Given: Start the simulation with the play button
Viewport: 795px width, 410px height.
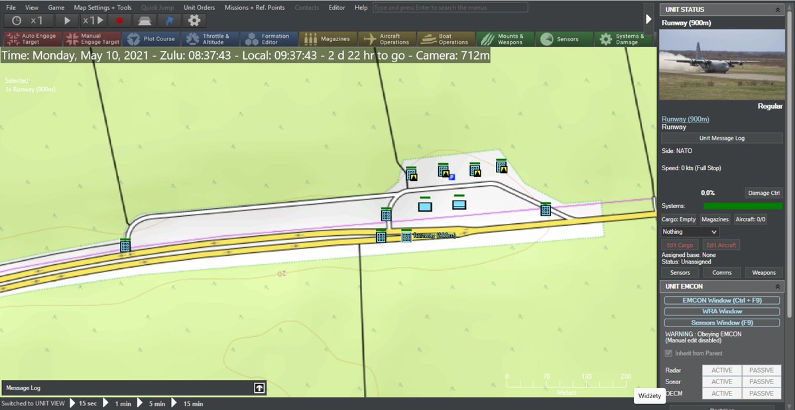Looking at the screenshot, I should [x=67, y=21].
